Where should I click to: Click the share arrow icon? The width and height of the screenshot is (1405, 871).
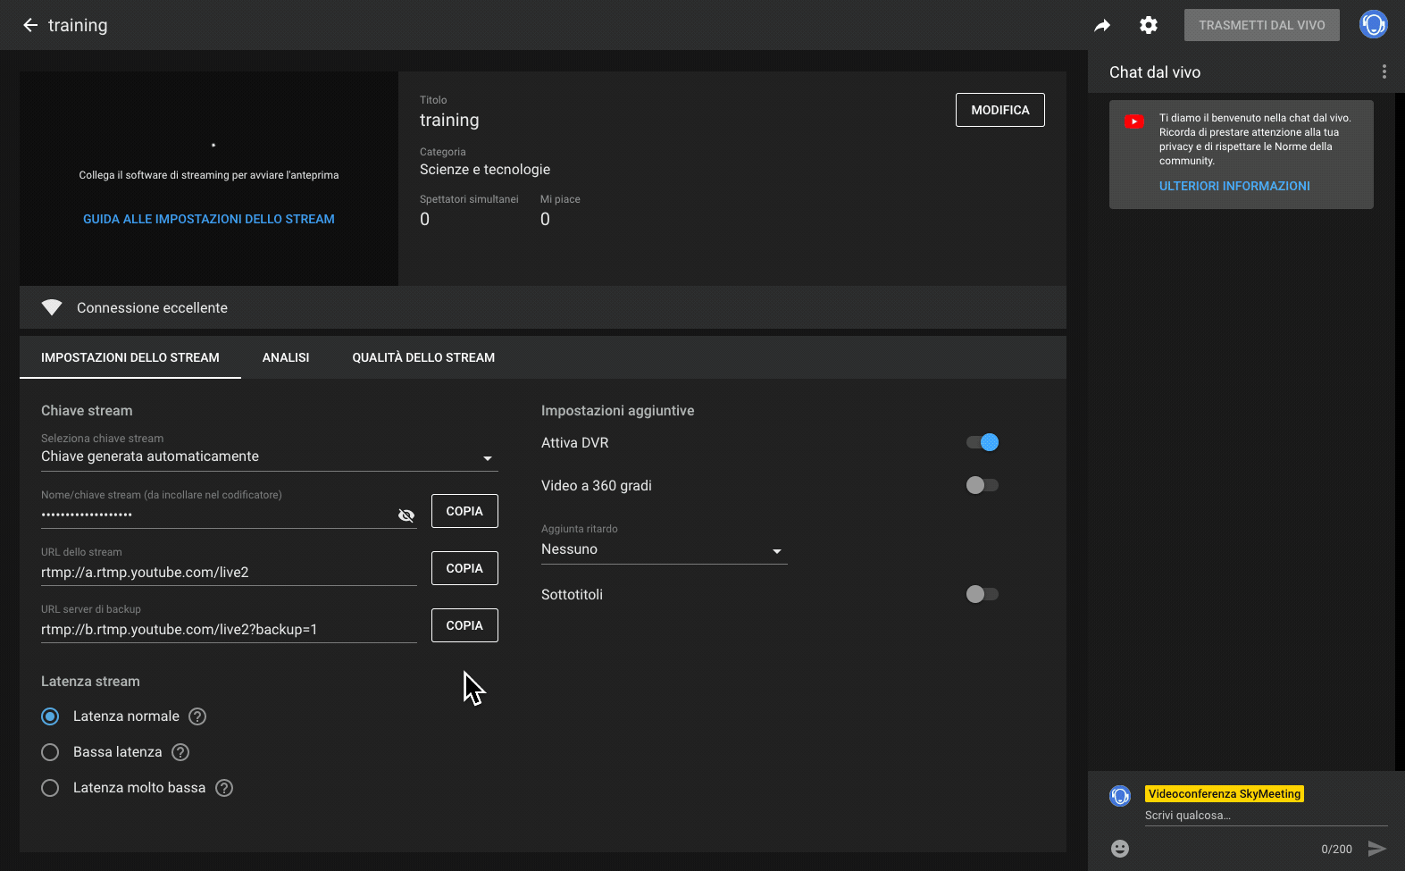[x=1102, y=26]
